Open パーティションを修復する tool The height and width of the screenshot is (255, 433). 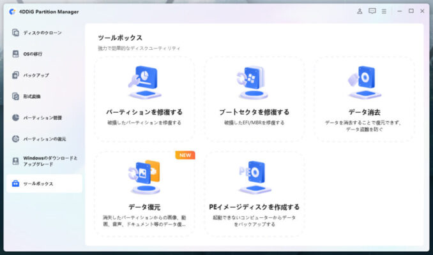pos(144,99)
